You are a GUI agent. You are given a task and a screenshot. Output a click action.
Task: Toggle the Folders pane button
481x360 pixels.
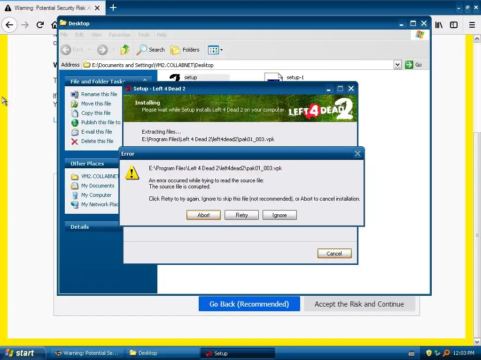[185, 50]
